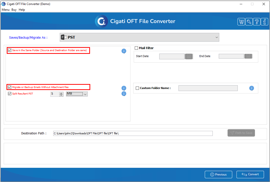This screenshot has height=182, width=270.
Task: Click the Saves/Backup/Migrate As label
Action: (x=28, y=38)
